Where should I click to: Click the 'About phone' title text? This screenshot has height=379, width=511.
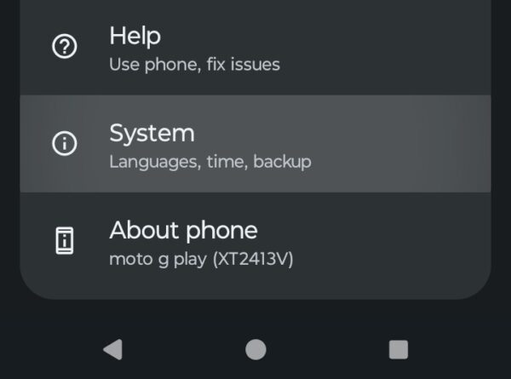click(183, 231)
